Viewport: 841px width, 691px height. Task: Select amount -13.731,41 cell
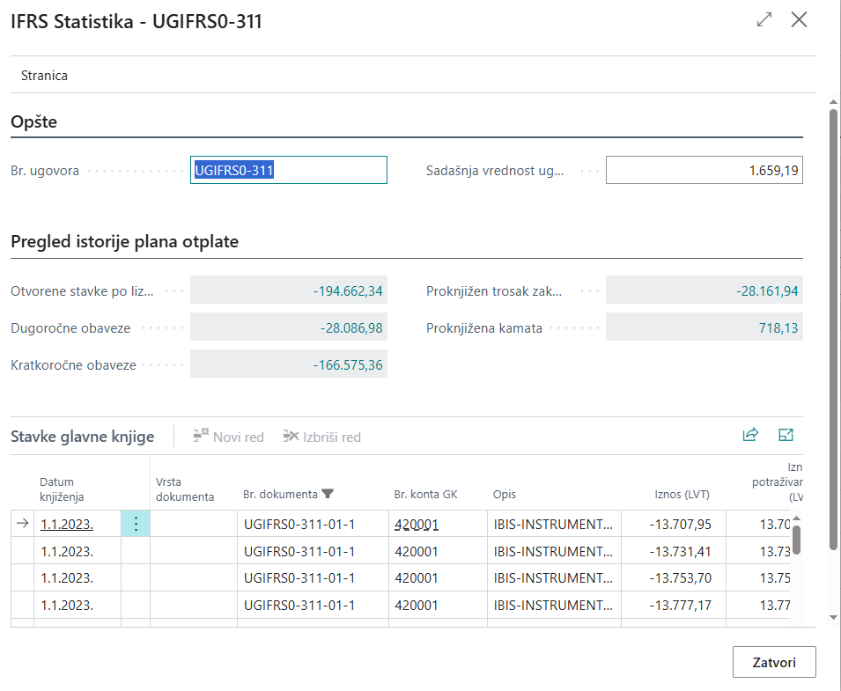pyautogui.click(x=674, y=551)
